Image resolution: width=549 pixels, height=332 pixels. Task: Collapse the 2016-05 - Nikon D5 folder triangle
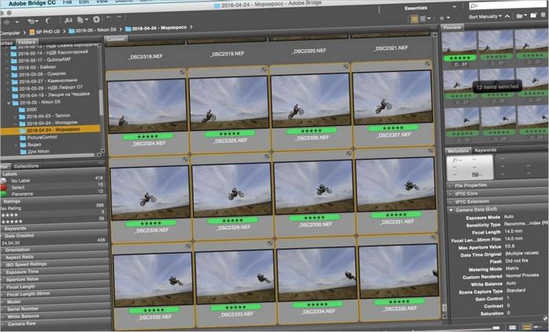click(9, 103)
